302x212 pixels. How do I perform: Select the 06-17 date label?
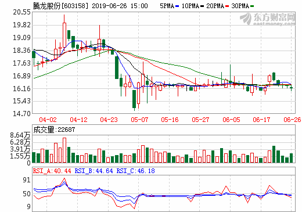[261, 120]
